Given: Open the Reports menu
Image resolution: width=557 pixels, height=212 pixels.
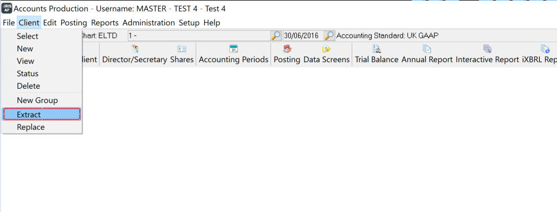Looking at the screenshot, I should 105,23.
